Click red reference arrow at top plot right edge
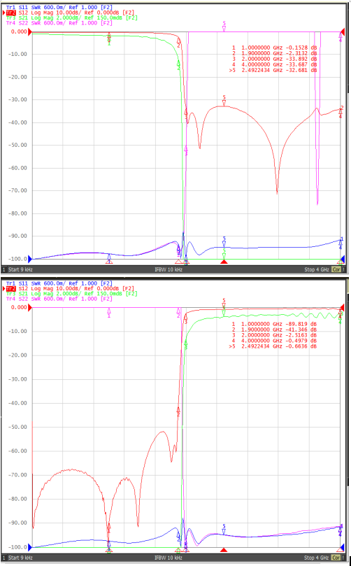The width and height of the screenshot is (351, 566). tap(343, 31)
